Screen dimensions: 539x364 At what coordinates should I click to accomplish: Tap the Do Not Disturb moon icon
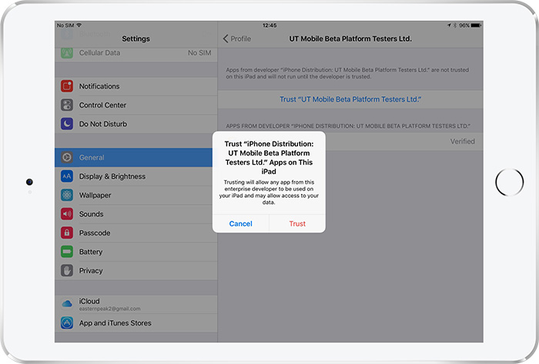[67, 124]
